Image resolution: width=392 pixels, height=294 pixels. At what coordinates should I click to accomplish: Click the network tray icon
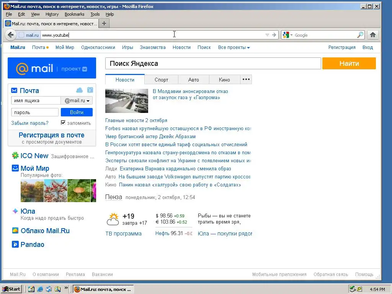[353, 289]
